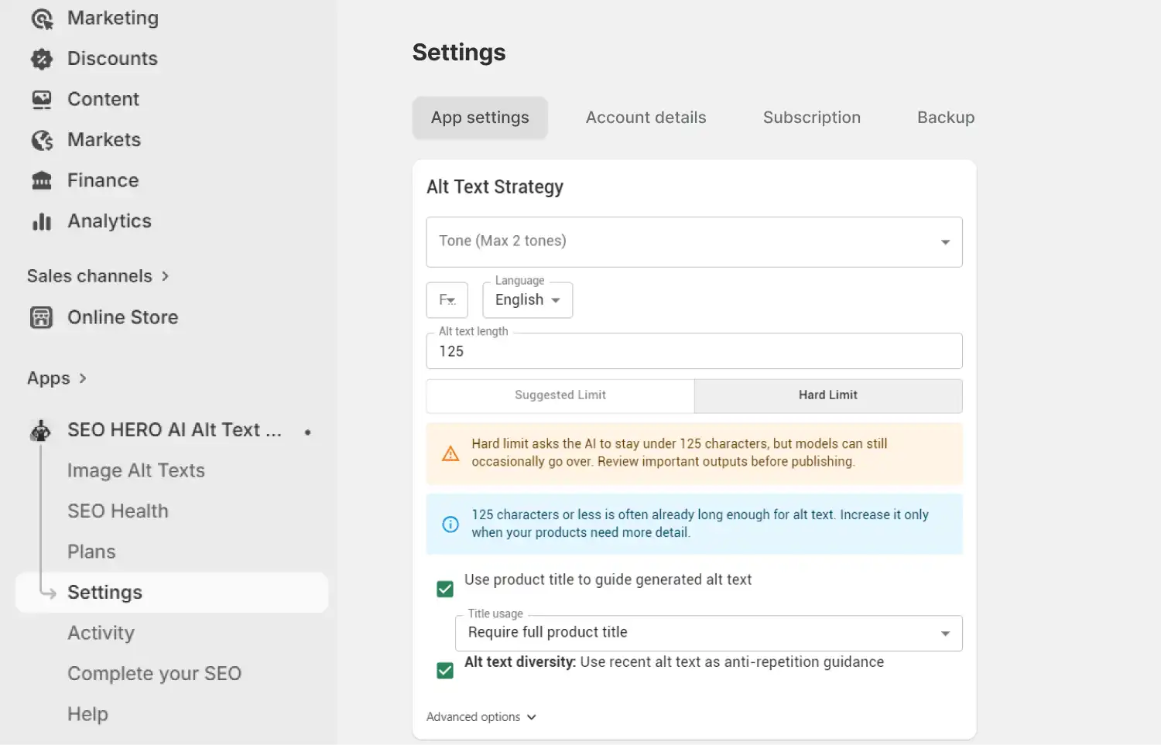Image resolution: width=1161 pixels, height=745 pixels.
Task: Click the Analytics bar chart icon
Action: (x=42, y=222)
